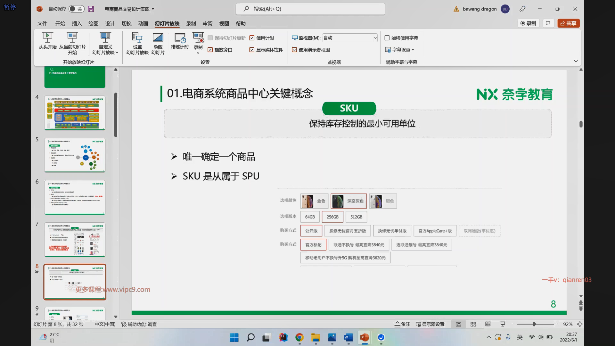Open the 动画 (Animations) ribbon tab
The image size is (615, 346).
point(143,23)
